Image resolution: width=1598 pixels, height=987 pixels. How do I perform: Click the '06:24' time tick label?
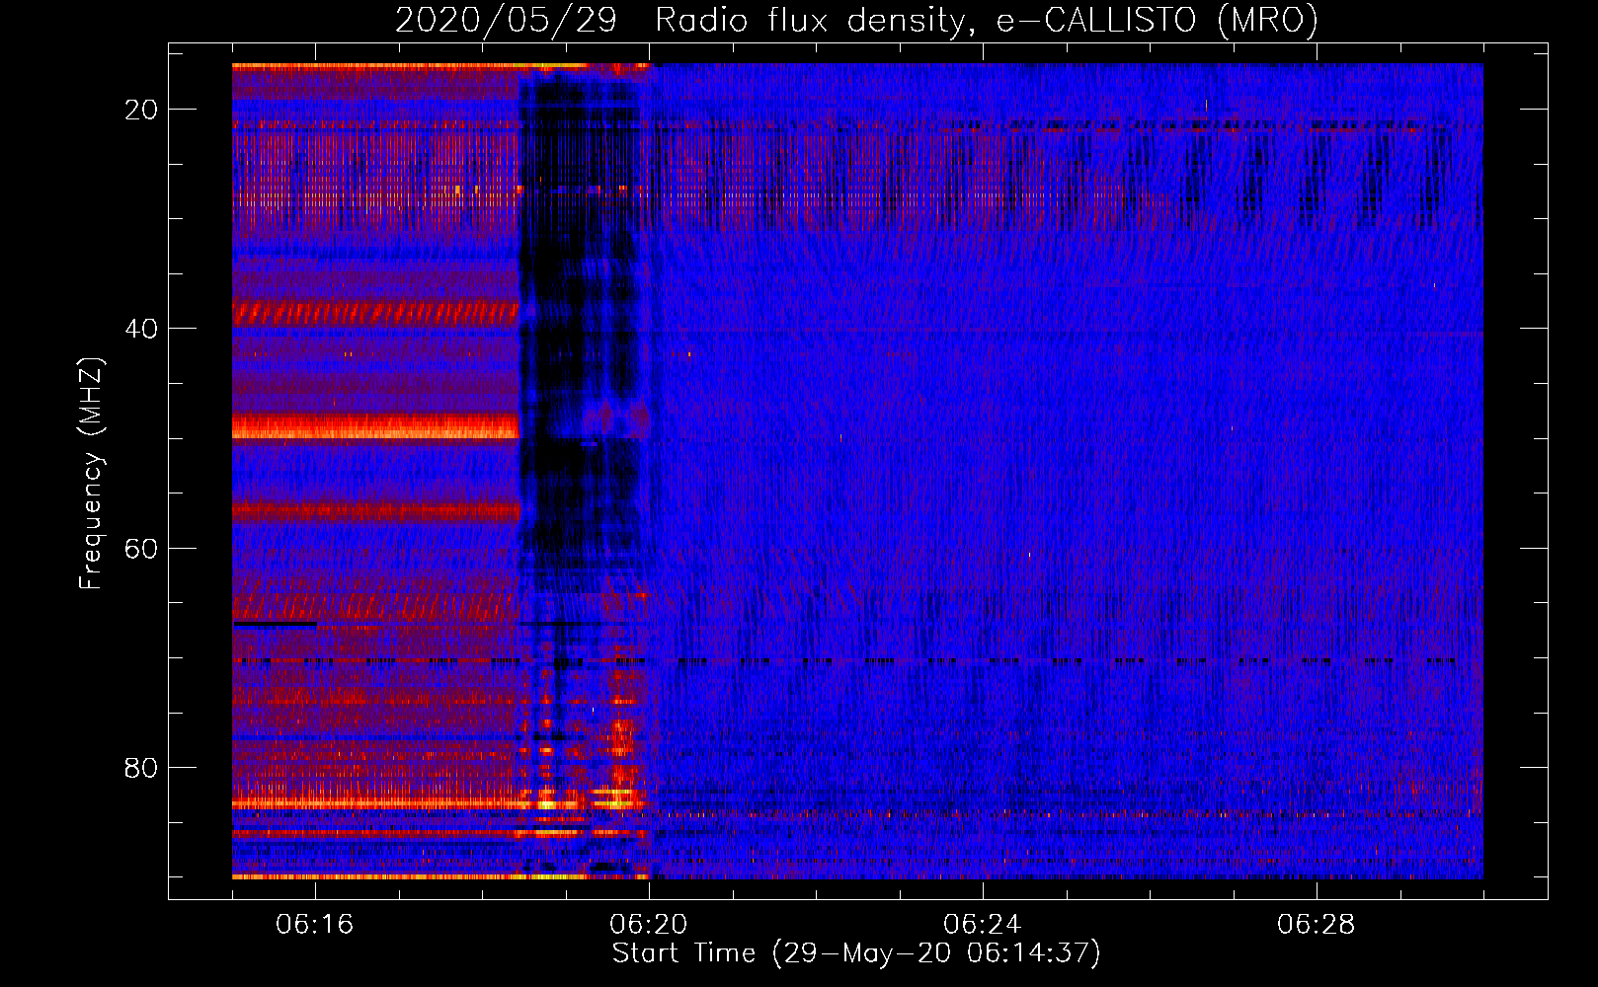983,925
